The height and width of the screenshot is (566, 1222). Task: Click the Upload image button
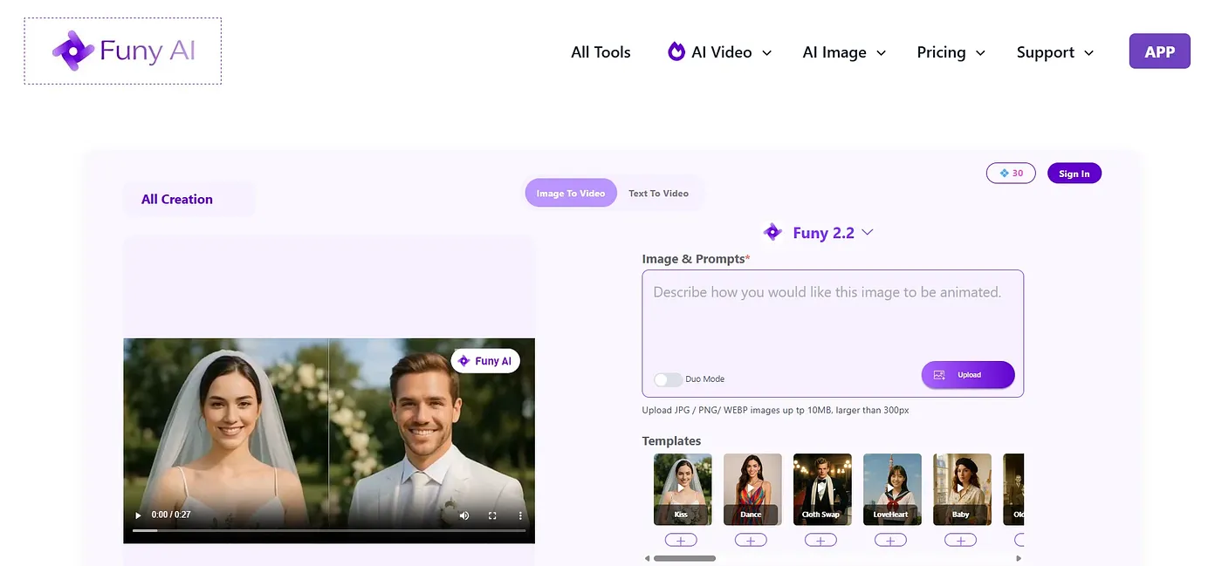pyautogui.click(x=968, y=375)
